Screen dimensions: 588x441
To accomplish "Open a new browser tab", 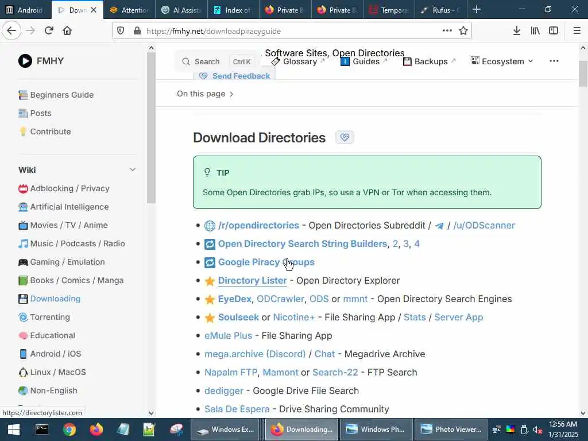I will point(476,9).
